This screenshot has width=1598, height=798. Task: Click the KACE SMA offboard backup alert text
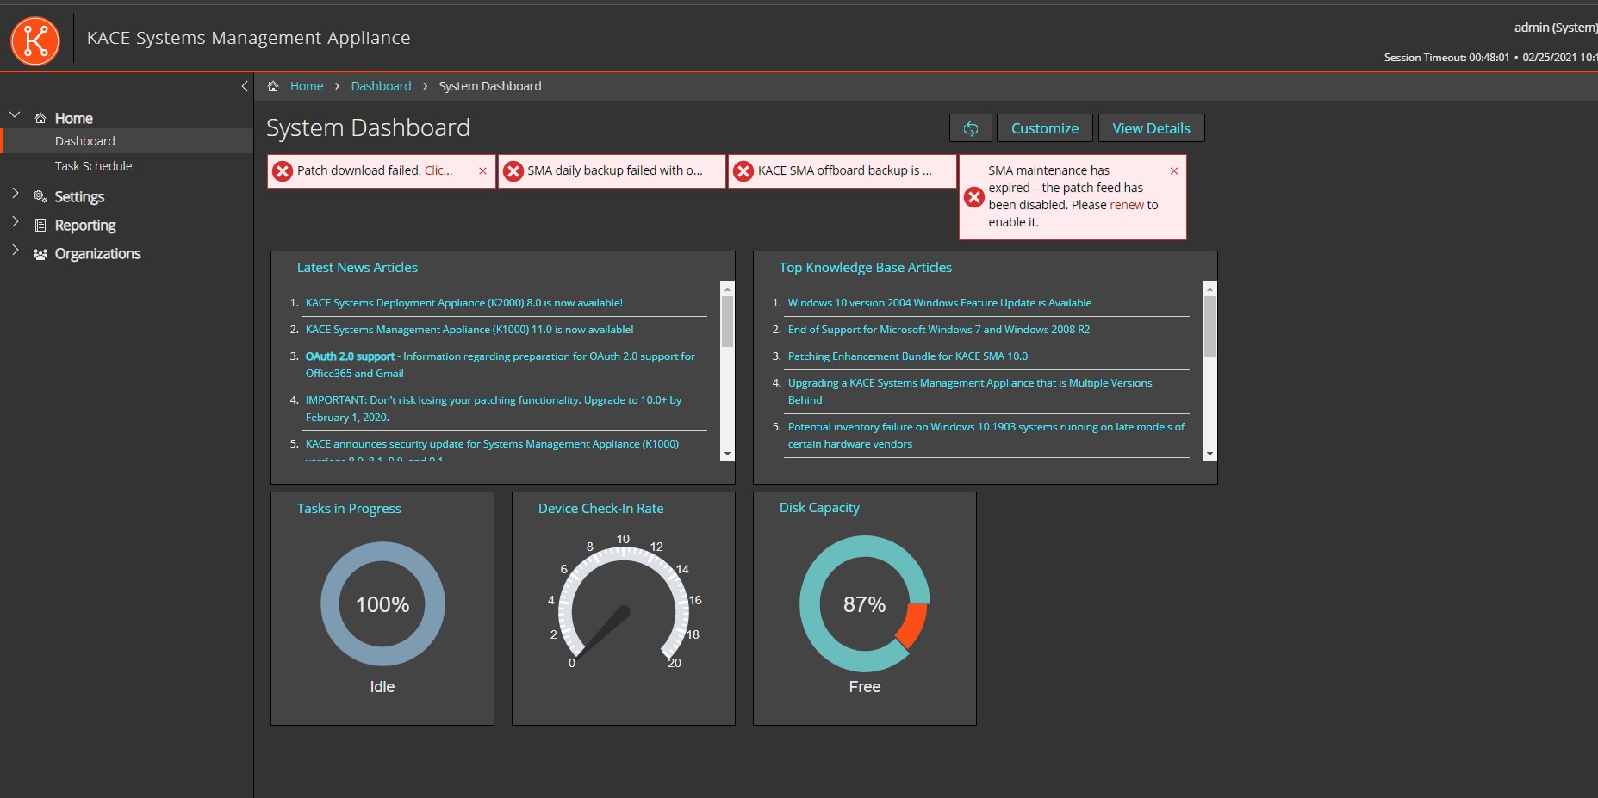[844, 170]
